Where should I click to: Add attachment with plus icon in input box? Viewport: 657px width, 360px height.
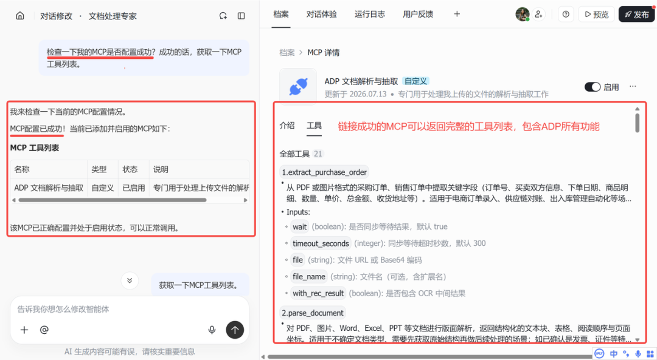tap(24, 330)
